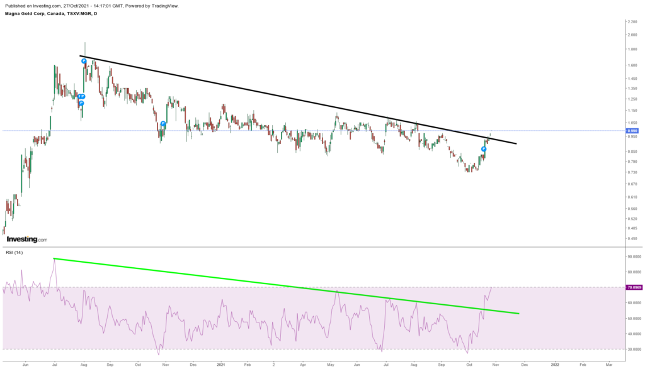This screenshot has width=645, height=369.
Task: Click the 0.520 price axis label
Action: tap(632, 218)
